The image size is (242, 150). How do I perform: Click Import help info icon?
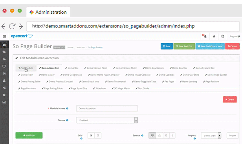pos(194,139)
